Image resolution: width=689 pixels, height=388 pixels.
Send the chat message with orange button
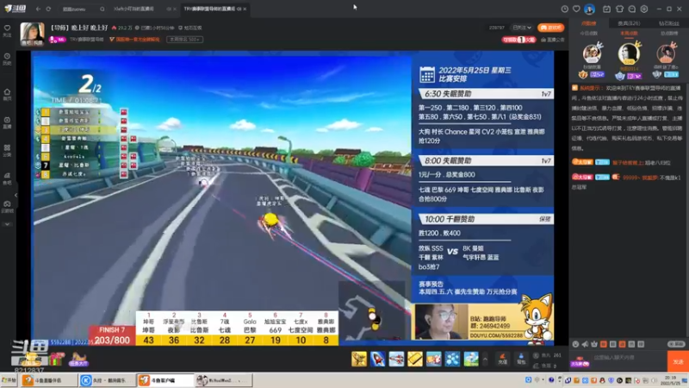click(678, 361)
